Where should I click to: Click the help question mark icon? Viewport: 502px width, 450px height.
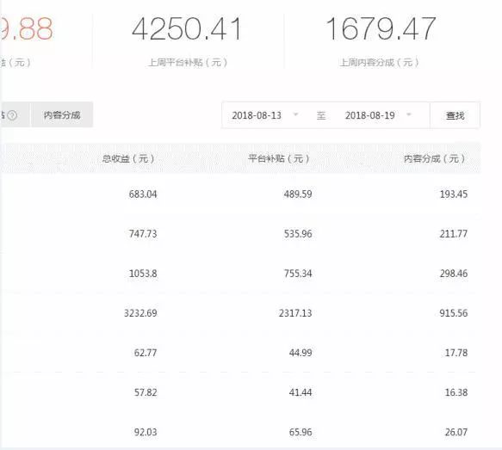pyautogui.click(x=12, y=115)
